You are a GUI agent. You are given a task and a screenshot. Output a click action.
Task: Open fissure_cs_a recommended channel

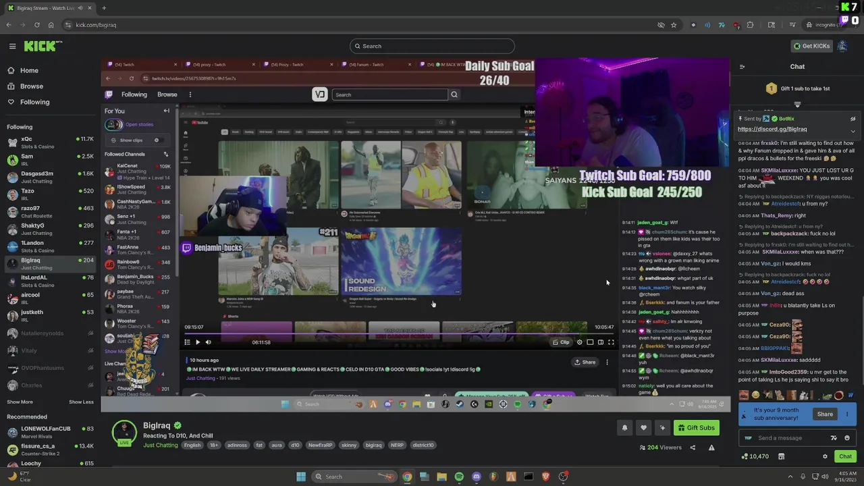(x=50, y=450)
